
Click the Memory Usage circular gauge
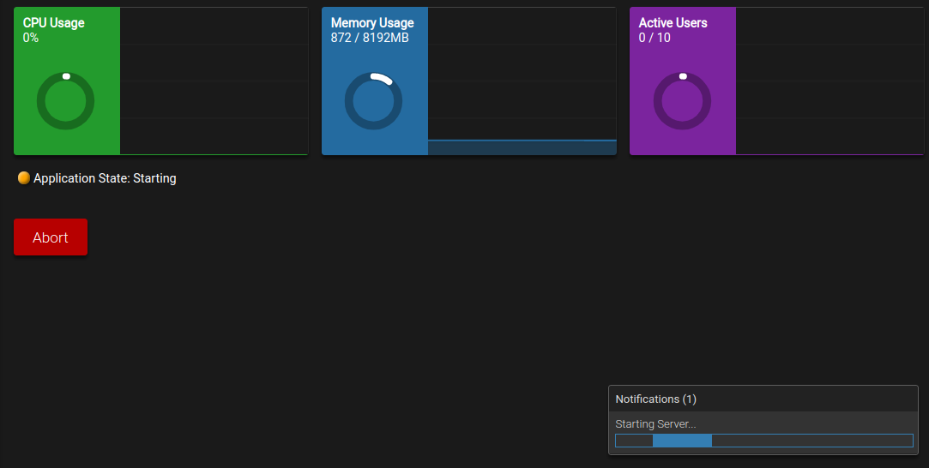pyautogui.click(x=374, y=101)
